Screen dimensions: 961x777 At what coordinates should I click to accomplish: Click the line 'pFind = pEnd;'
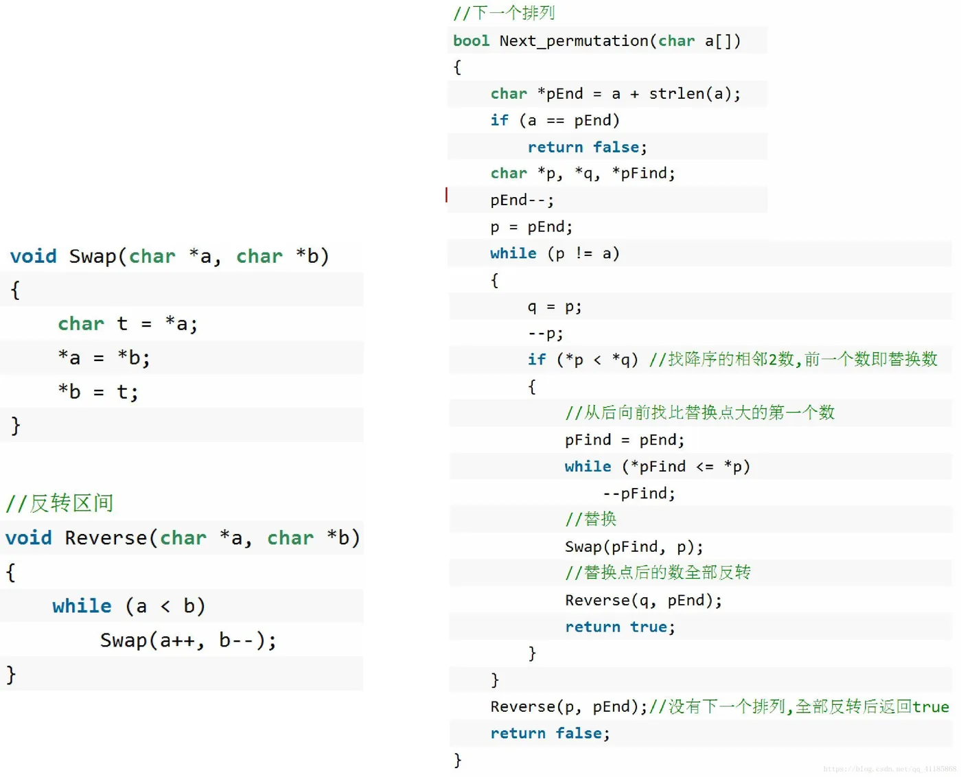pos(625,439)
